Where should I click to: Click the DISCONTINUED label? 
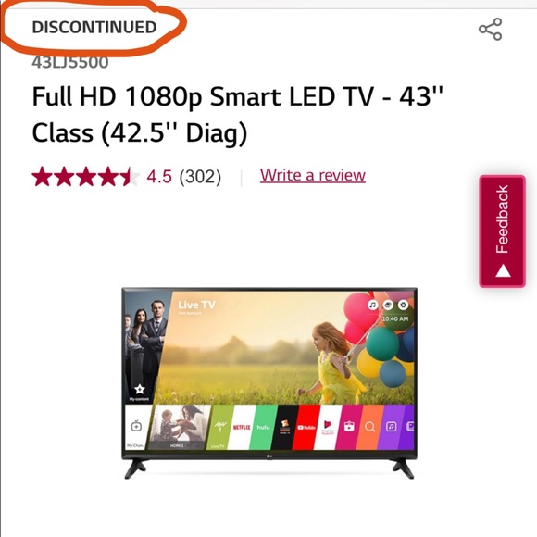coord(94,27)
